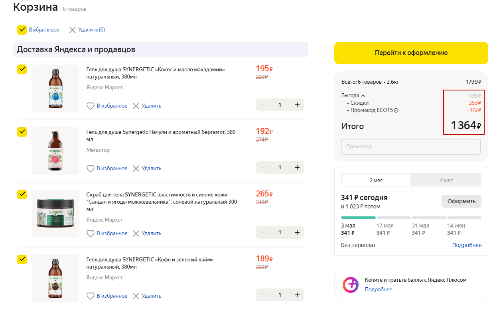Deselect the sandalwood juniper body scrub
This screenshot has width=501, height=314.
[22, 194]
